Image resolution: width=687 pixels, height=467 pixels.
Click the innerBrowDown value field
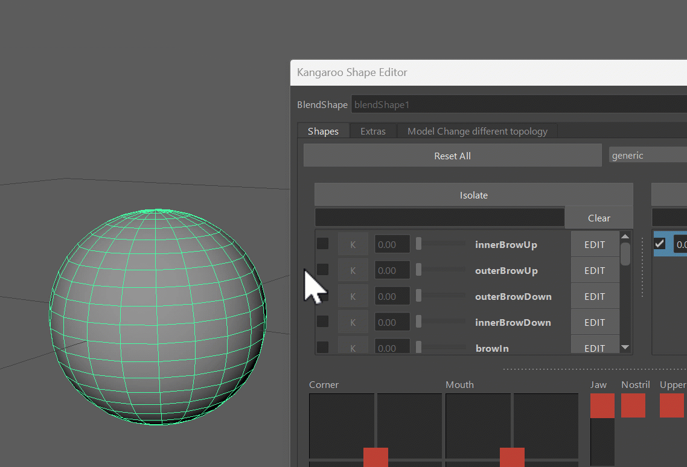tap(392, 322)
